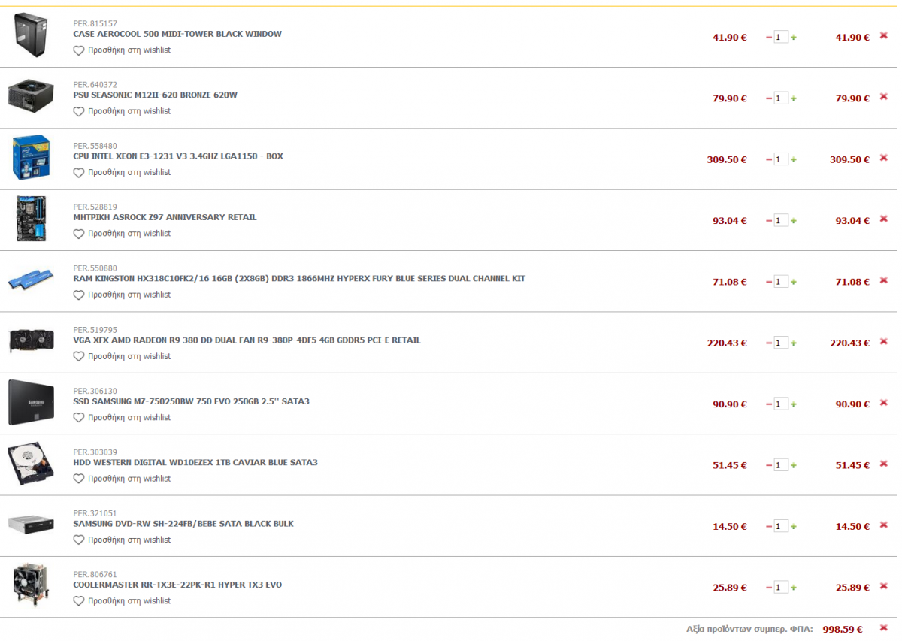
Task: Increase quantity of RAM KINGSTON kit
Action: [794, 282]
